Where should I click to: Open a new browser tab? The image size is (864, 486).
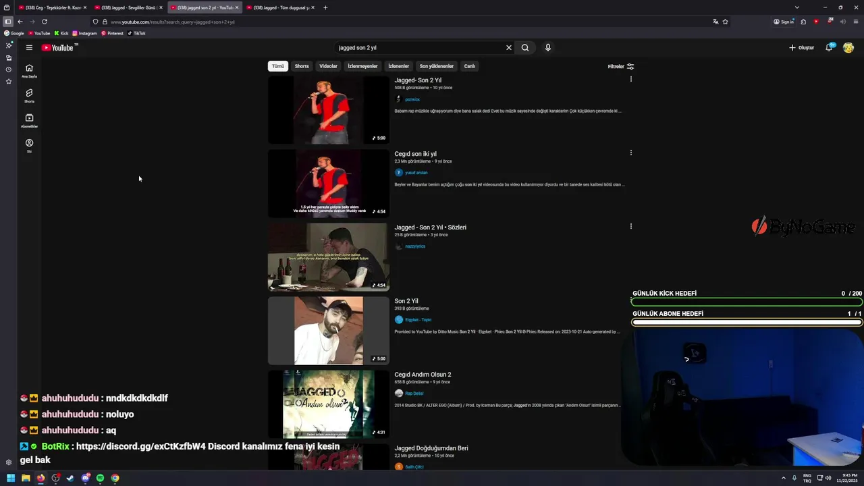click(x=325, y=7)
